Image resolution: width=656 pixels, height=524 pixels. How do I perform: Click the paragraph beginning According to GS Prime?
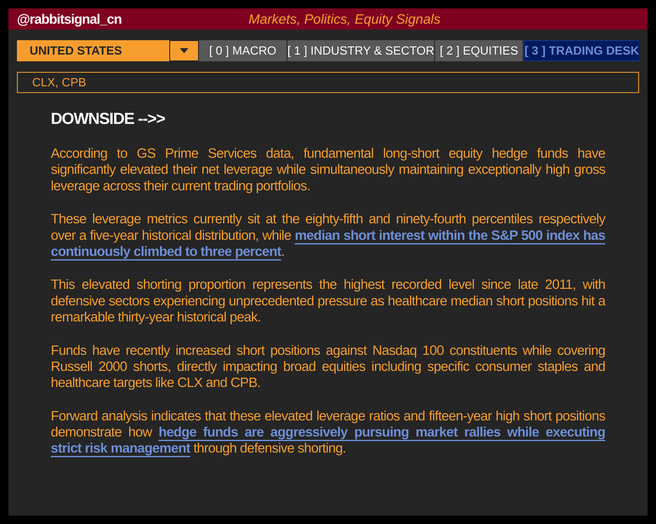coord(328,169)
